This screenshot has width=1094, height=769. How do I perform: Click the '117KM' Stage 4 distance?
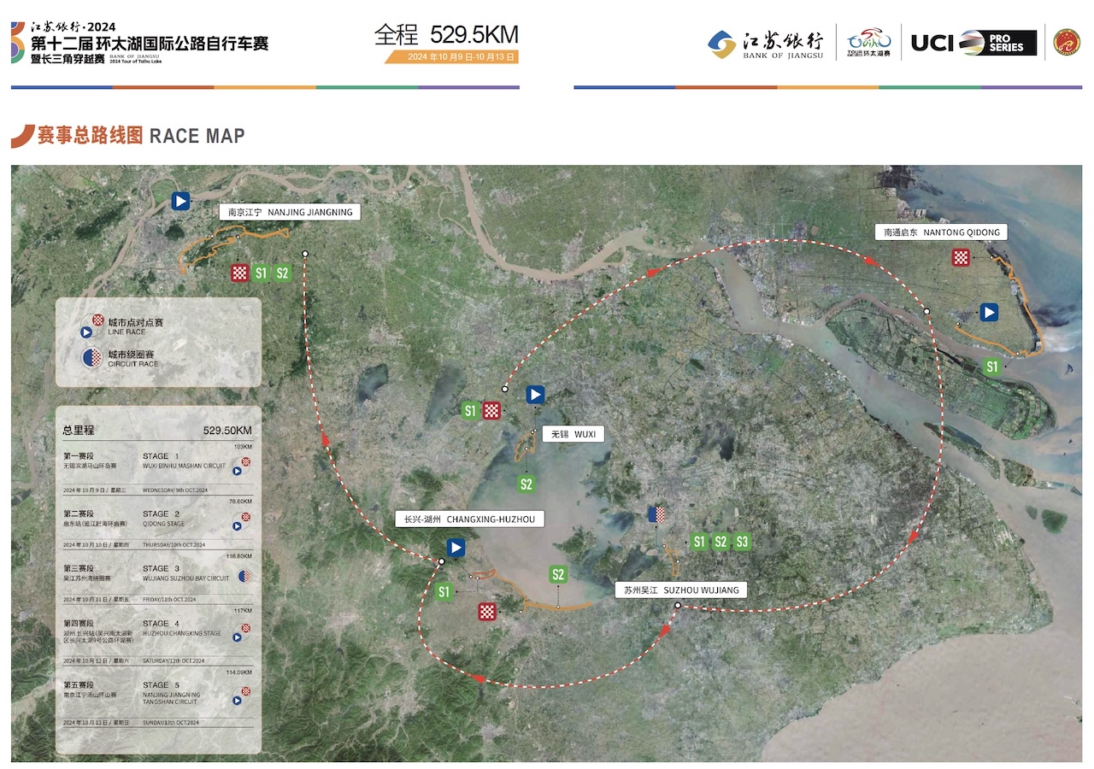244,611
